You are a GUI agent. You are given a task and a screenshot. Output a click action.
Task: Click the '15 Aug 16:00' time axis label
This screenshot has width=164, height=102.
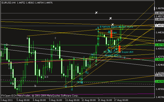click(105, 100)
